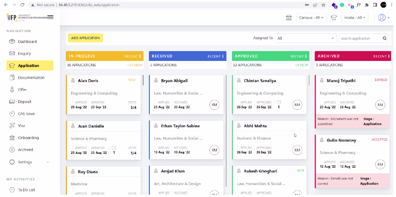The height and width of the screenshot is (197, 396).
Task: Click RM avatar on Abhi Mehta card
Action: pyautogui.click(x=297, y=150)
